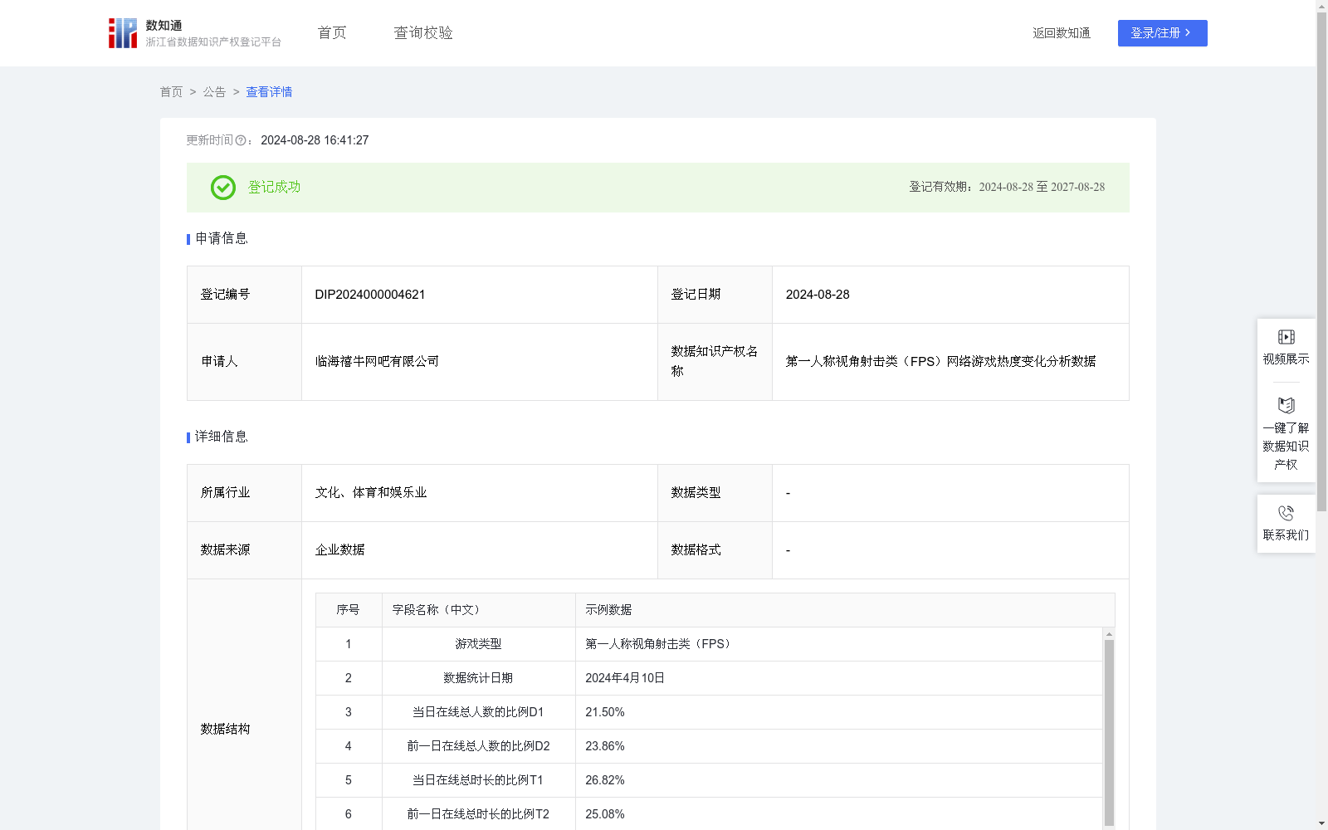Open 一键了解数据知识产权 guide icon
This screenshot has height=830, width=1328.
1286,406
